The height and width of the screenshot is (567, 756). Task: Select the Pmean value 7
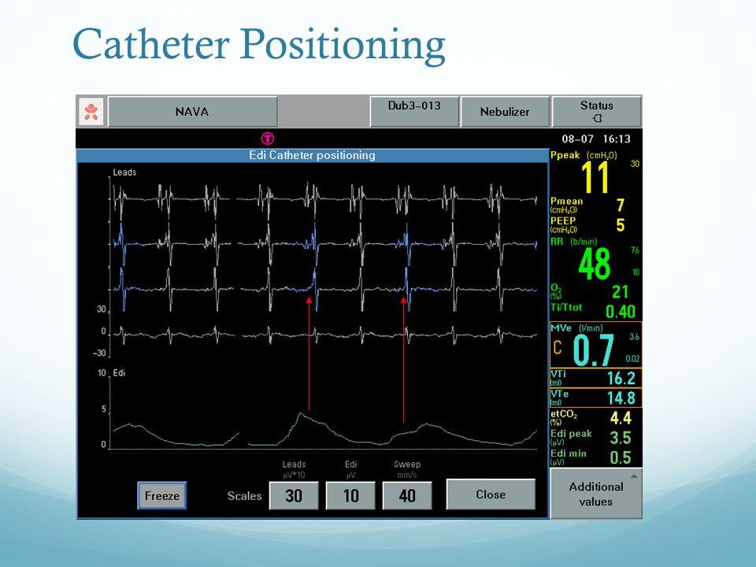(x=621, y=206)
